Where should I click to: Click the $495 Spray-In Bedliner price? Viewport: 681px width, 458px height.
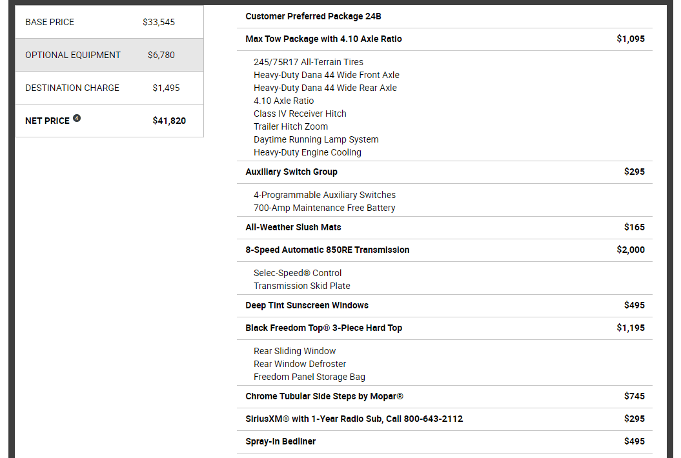tap(635, 441)
